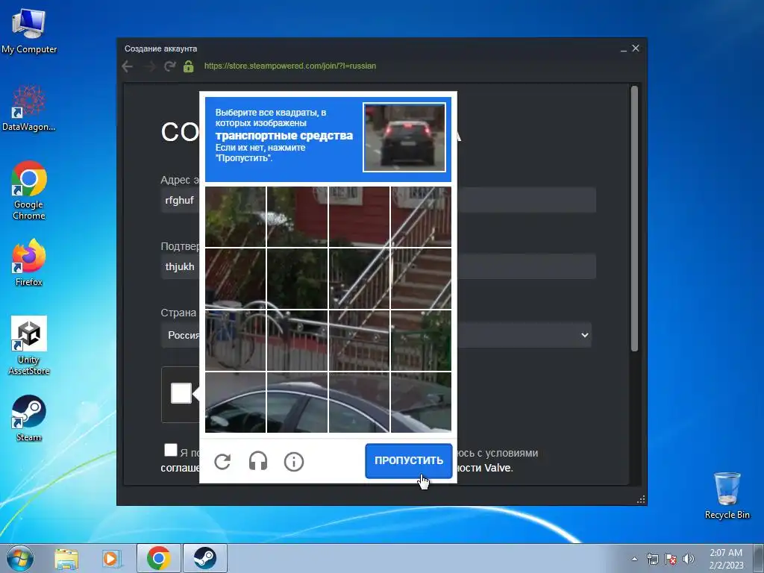Select bottom row third tile showing car roof
764x573 pixels.
coord(359,402)
